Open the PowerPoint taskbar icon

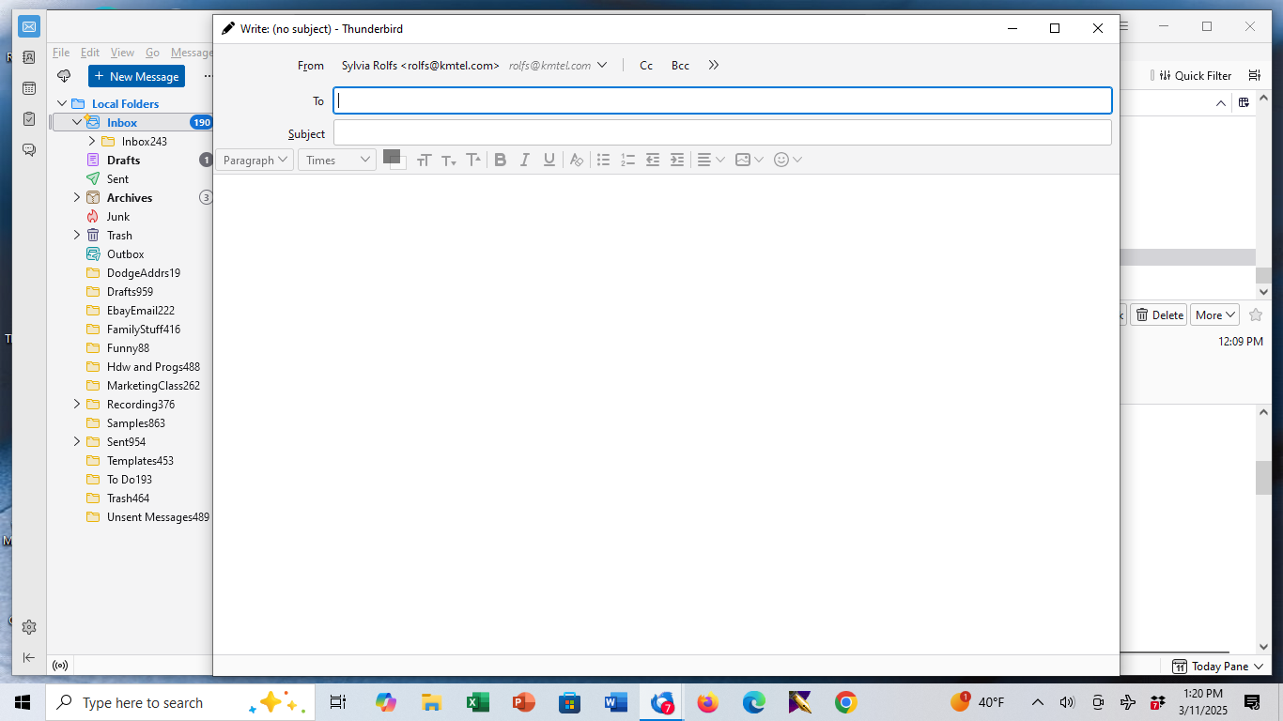[x=523, y=702]
